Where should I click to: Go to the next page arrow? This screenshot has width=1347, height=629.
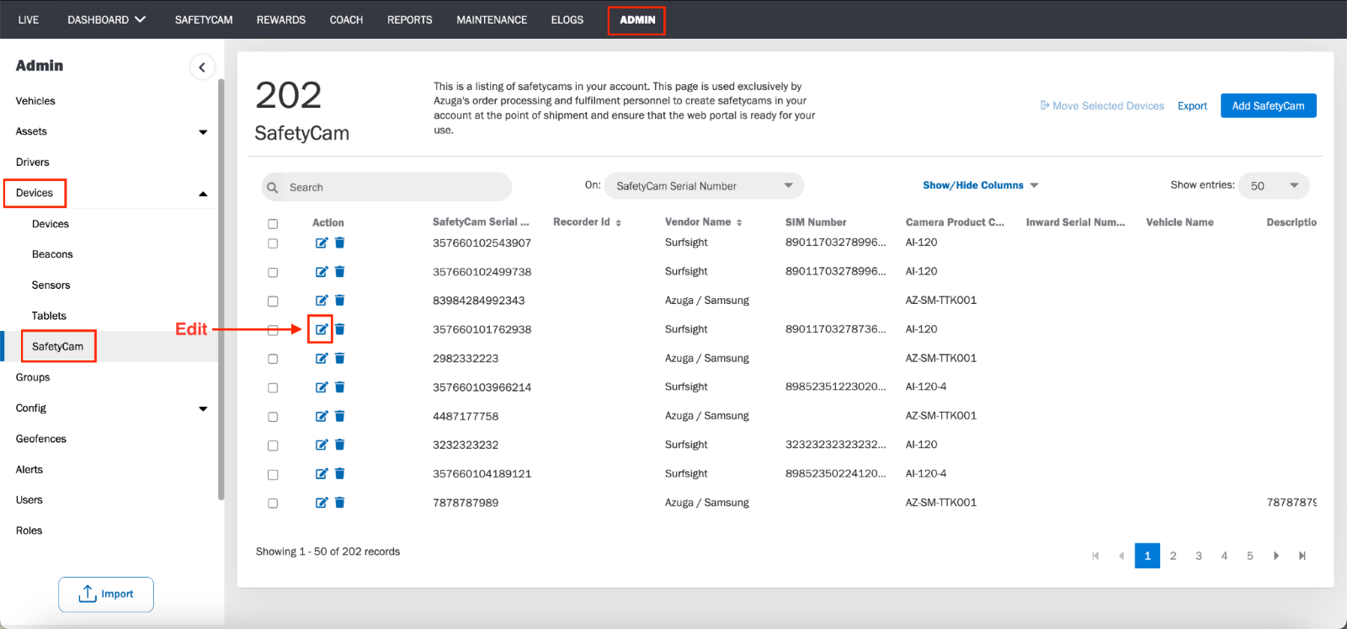pos(1276,556)
